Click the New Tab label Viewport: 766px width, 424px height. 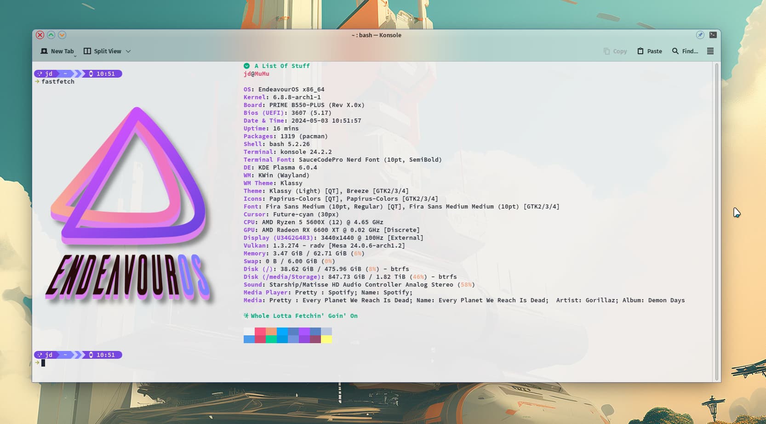pos(62,51)
